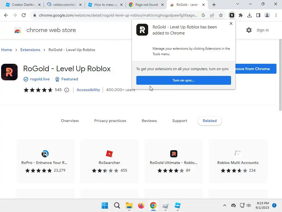Open the Chrome profile avatar
Viewport: 282px width, 212px height.
267,15
